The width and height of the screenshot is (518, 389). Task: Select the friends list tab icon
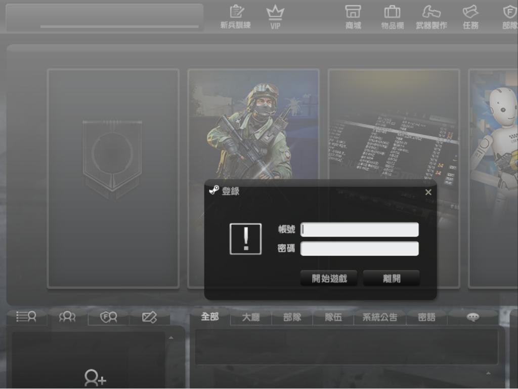26,317
